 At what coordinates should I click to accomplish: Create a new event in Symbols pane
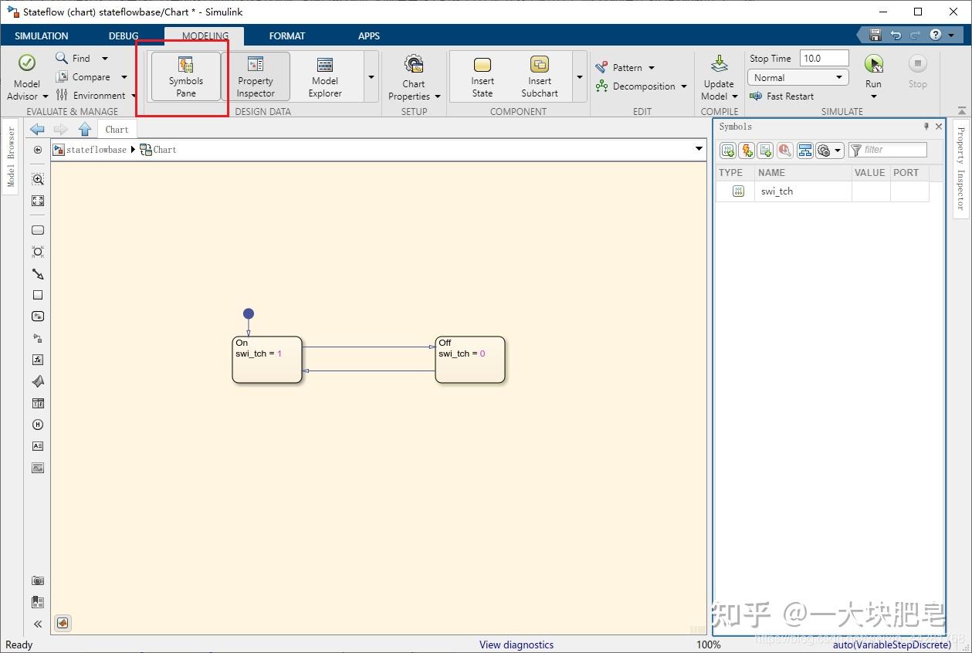pyautogui.click(x=746, y=150)
